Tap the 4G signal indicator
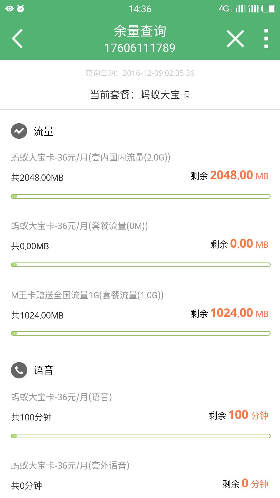Image resolution: width=280 pixels, height=498 pixels. [225, 9]
